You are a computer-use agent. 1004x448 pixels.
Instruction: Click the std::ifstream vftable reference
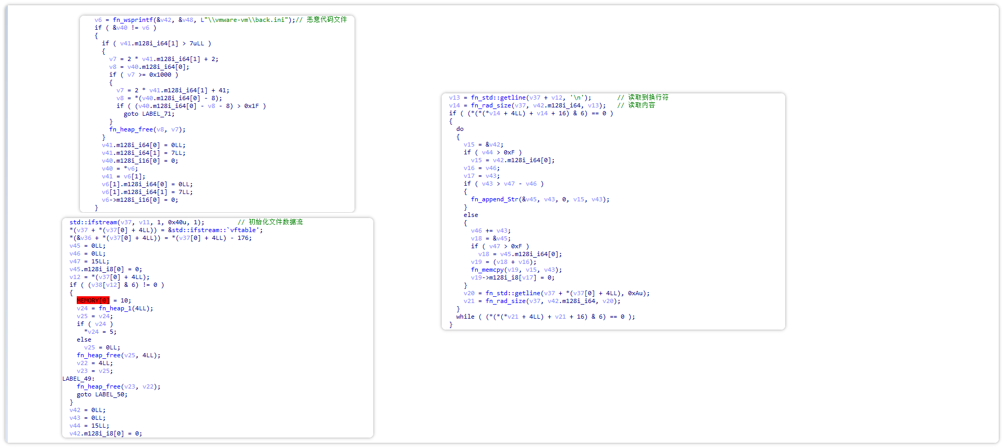point(215,230)
